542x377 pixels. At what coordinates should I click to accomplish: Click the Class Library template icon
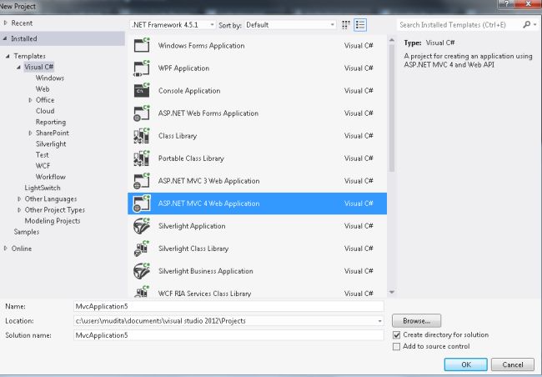click(x=142, y=136)
